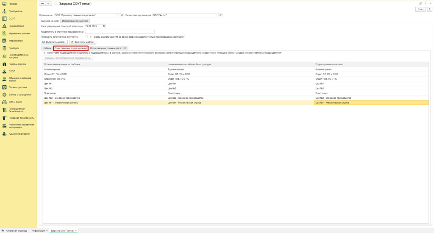Open the Мероприятия sidebar icon

pos(4,41)
